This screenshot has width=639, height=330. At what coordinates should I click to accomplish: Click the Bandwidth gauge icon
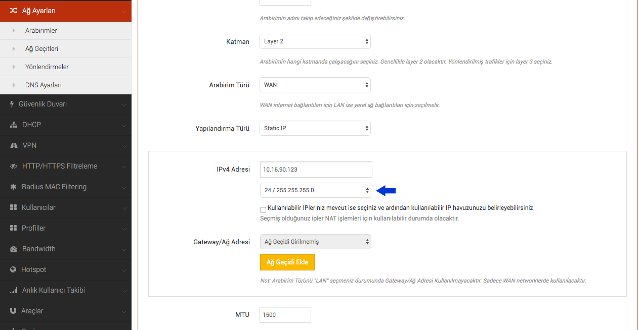point(14,249)
